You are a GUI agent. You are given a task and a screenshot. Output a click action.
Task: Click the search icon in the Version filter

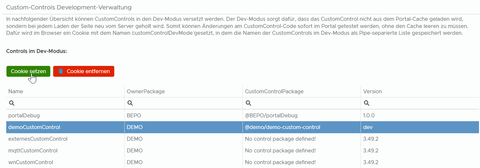pyautogui.click(x=366, y=103)
